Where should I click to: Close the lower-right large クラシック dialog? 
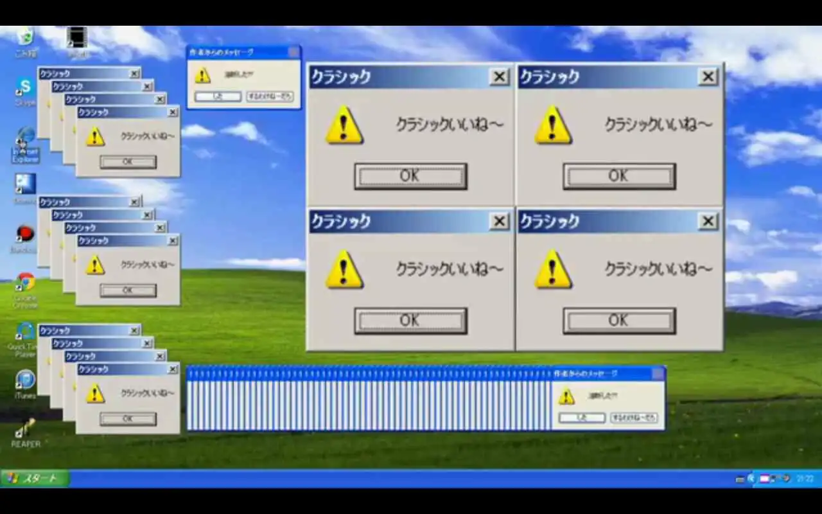pos(708,222)
